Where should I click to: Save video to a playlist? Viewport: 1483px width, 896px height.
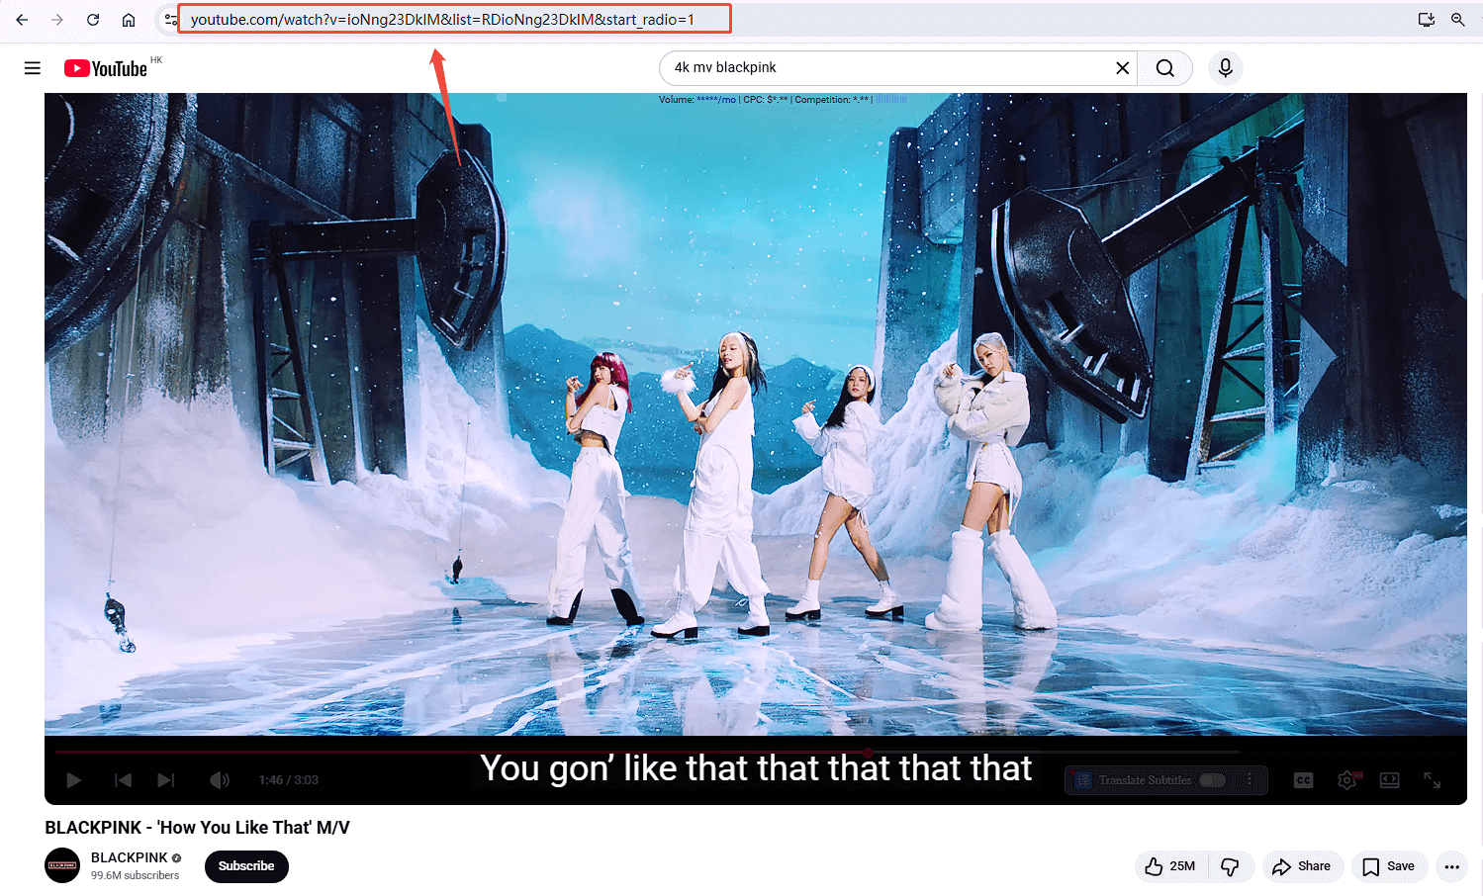coord(1389,866)
